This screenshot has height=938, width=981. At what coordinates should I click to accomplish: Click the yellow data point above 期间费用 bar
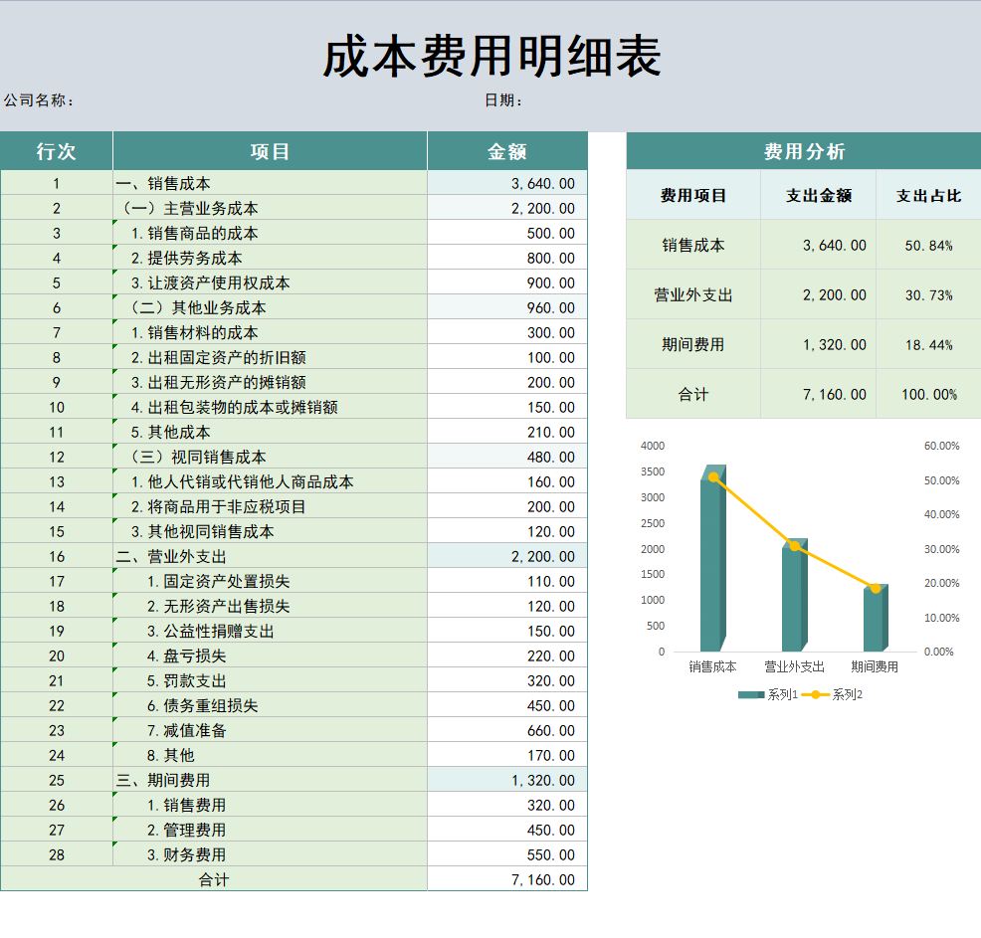pos(874,587)
